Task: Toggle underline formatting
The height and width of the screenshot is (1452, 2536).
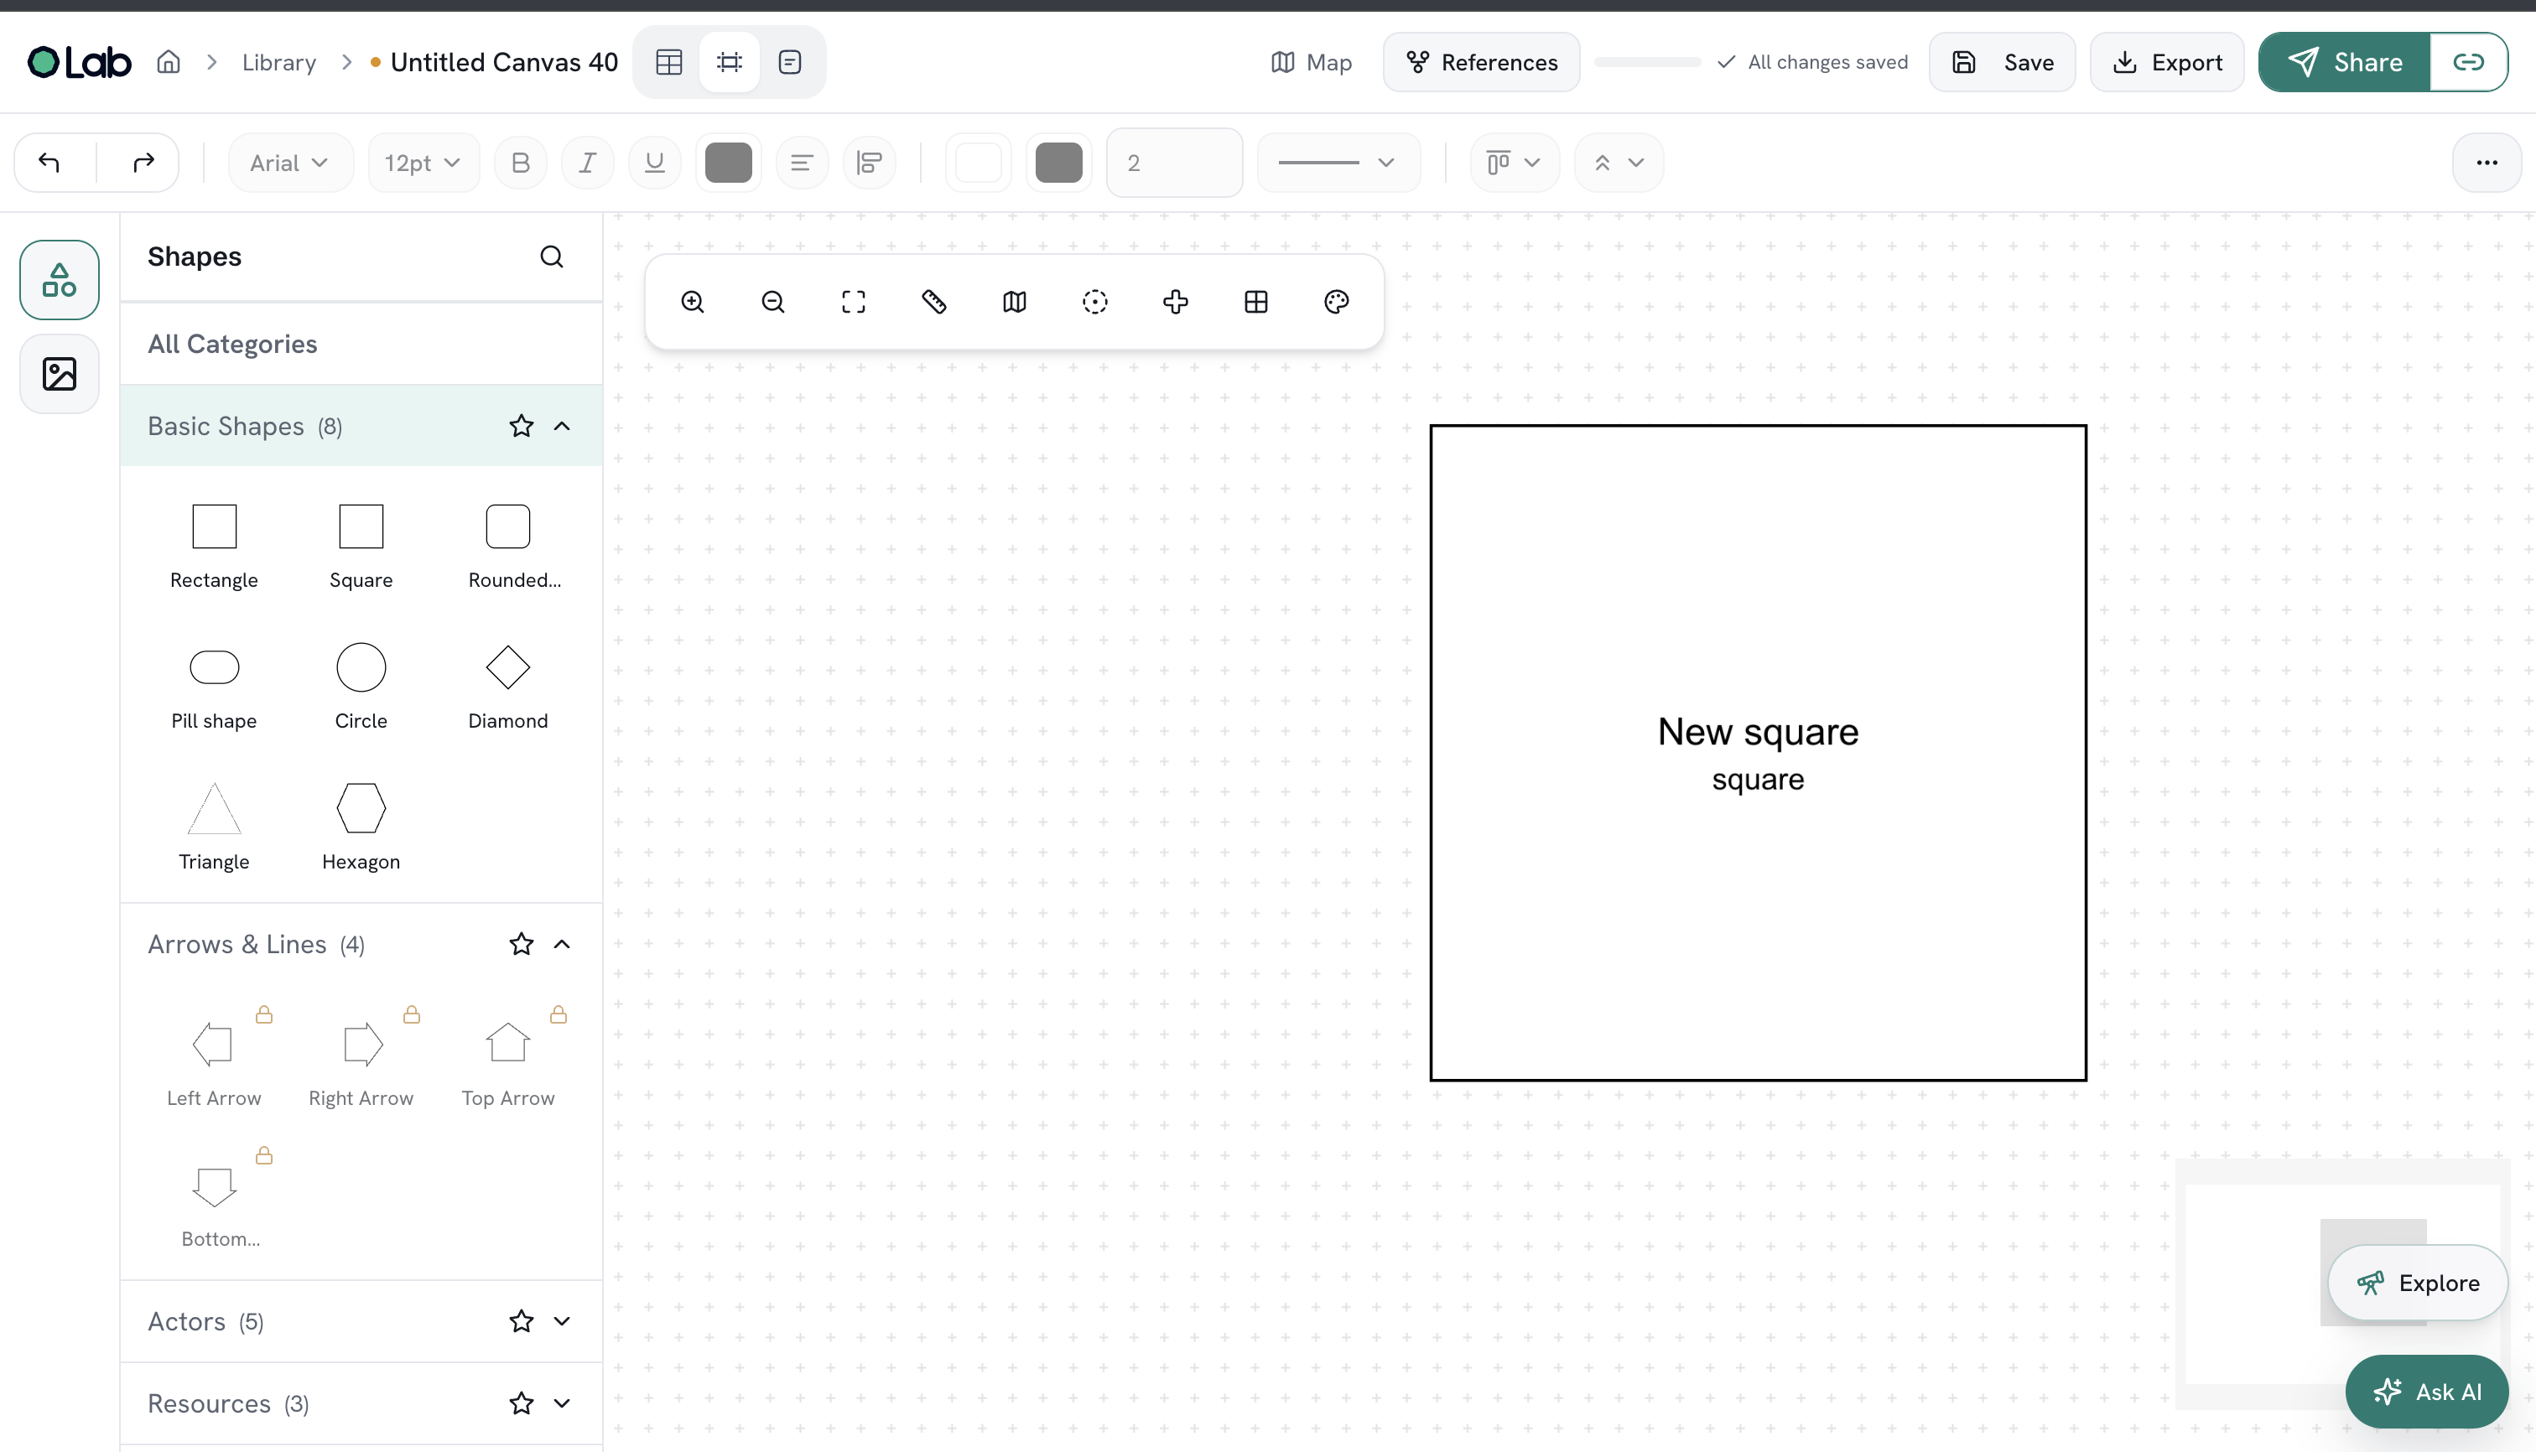Action: (654, 163)
